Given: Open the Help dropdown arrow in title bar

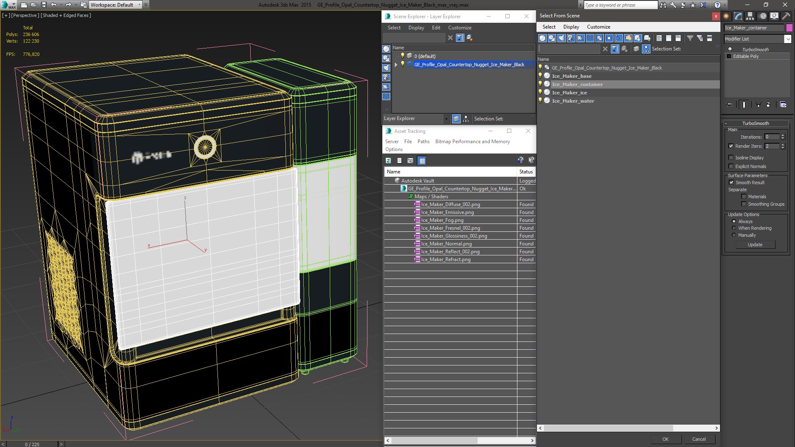Looking at the screenshot, I should coord(725,5).
